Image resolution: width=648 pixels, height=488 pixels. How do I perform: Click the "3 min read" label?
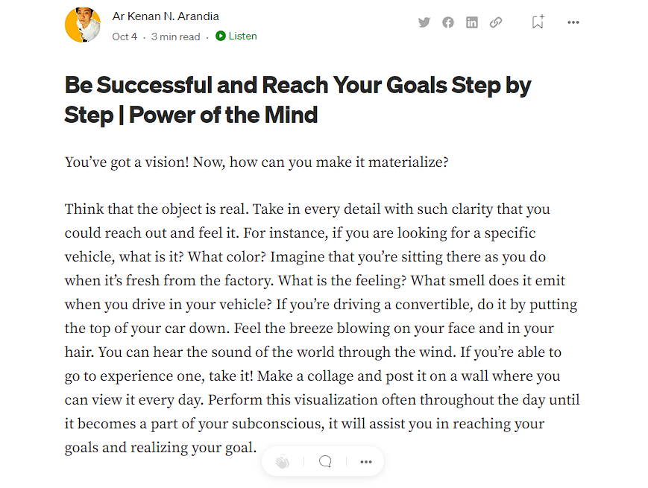point(175,37)
